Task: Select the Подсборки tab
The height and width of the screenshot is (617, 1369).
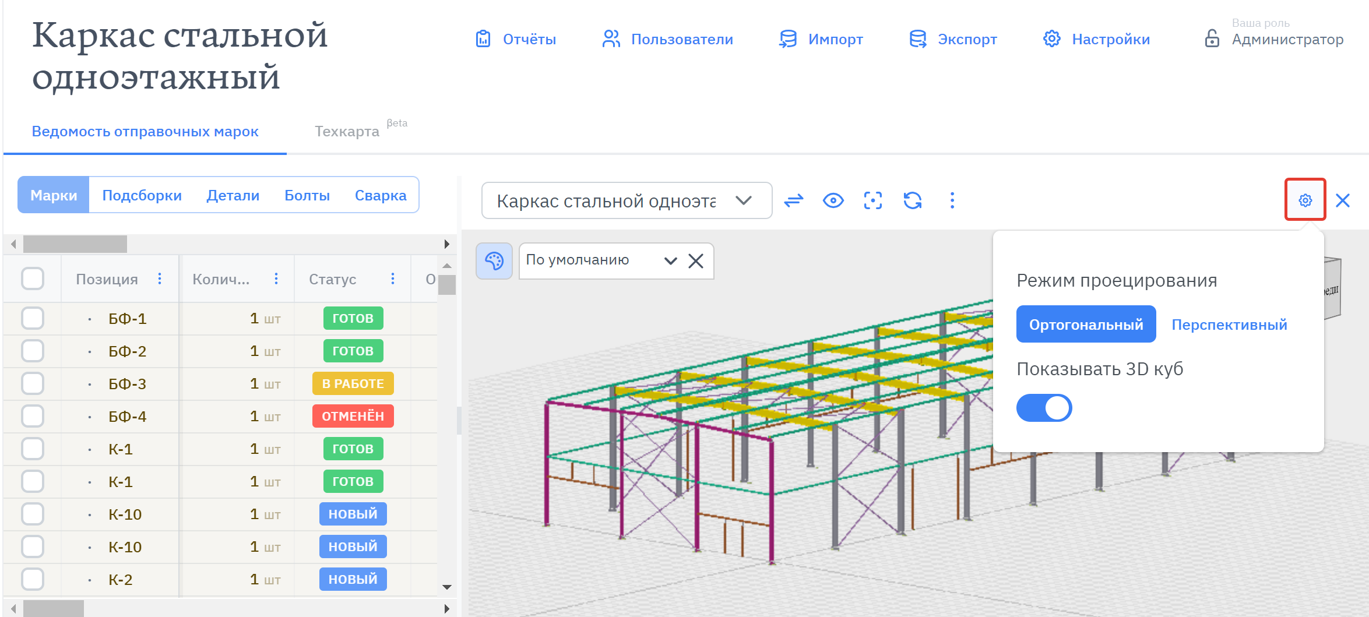Action: [x=142, y=195]
